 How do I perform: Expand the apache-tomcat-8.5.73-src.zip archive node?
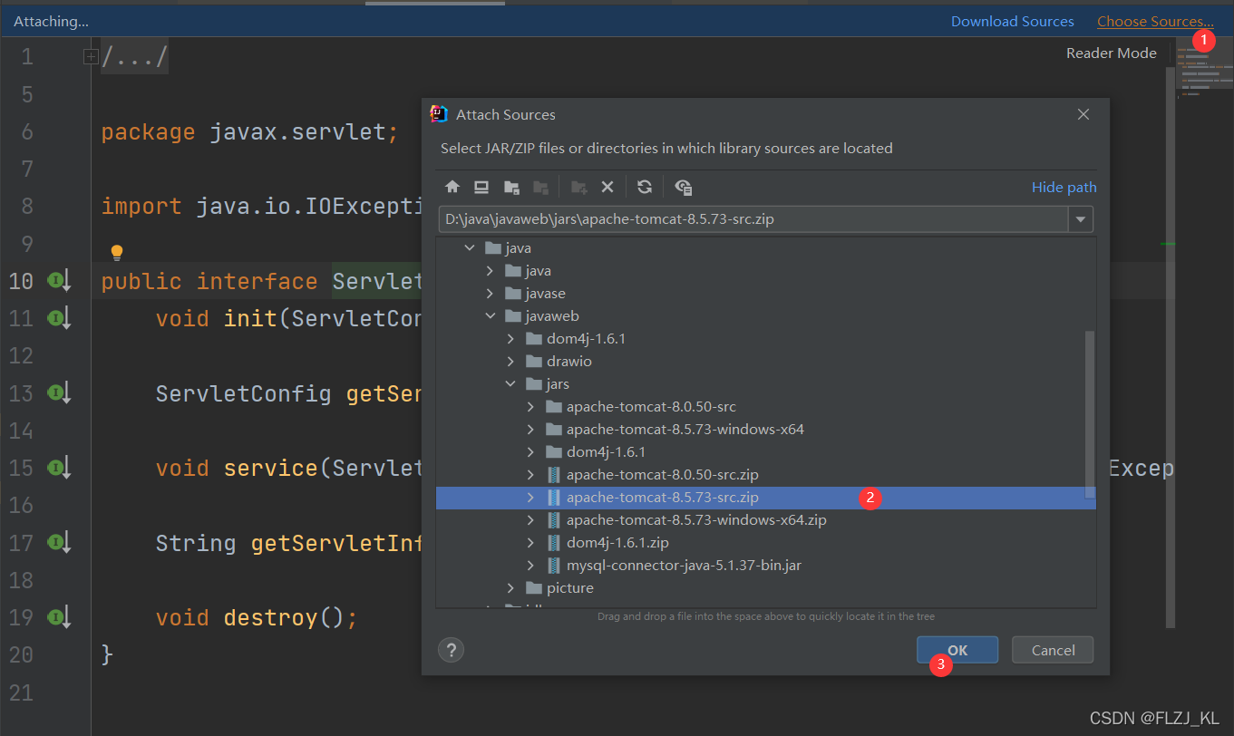tap(531, 497)
